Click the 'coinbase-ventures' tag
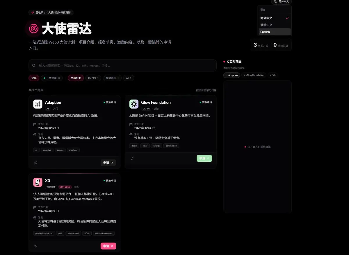This screenshot has width=349, height=255. tap(104, 233)
